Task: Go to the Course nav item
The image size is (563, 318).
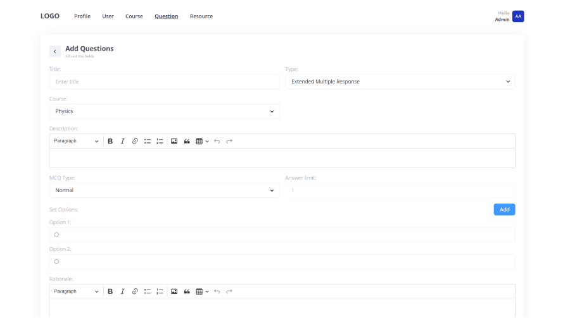Action: point(134,16)
